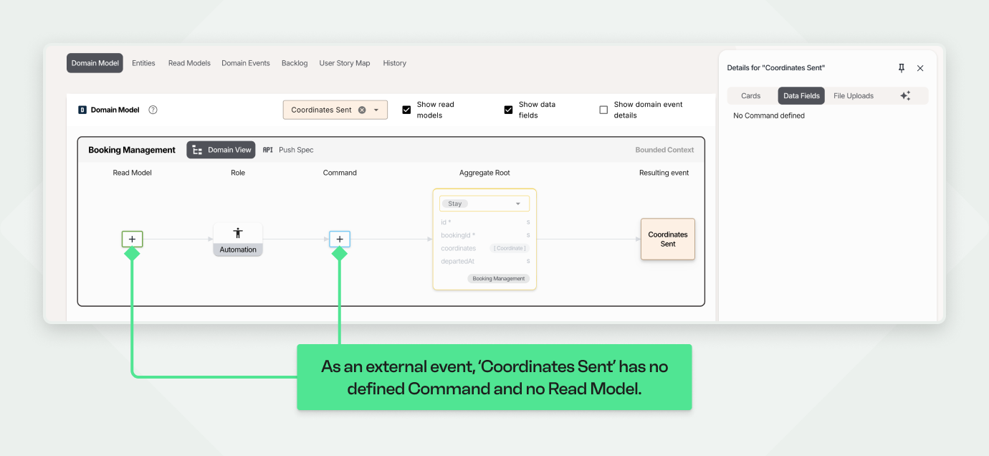Screen dimensions: 989x456
Task: Click the Booking Management tag in aggregate
Action: tap(499, 278)
